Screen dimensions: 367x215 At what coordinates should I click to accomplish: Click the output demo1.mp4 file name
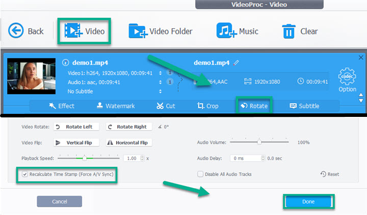212,63
